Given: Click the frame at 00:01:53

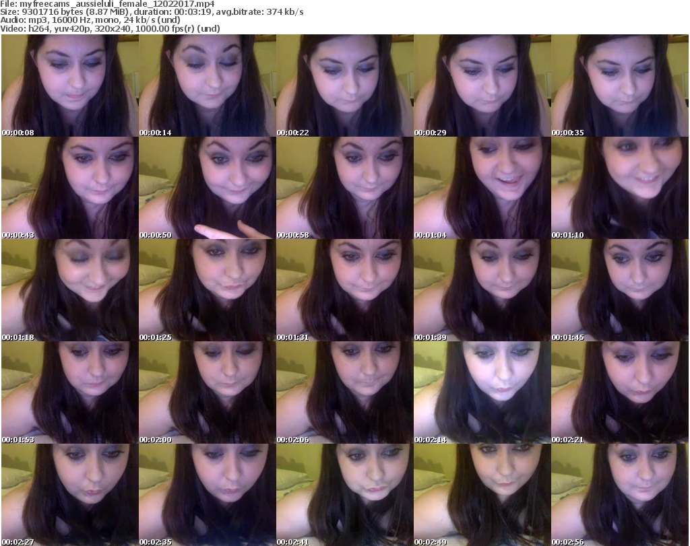Looking at the screenshot, I should [x=70, y=393].
